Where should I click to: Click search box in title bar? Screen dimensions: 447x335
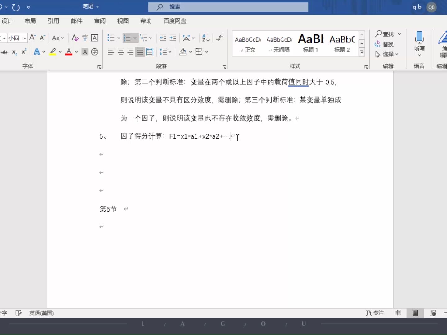[228, 7]
